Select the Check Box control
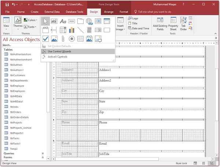Screen dimensions: 220x167 tap(45, 39)
